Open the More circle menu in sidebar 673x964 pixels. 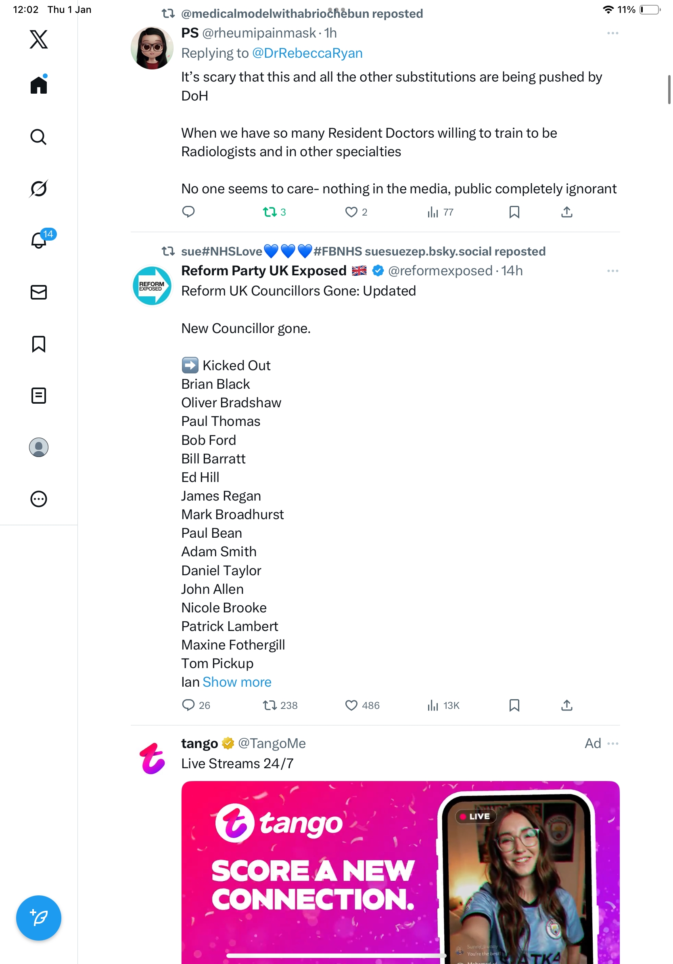(39, 499)
